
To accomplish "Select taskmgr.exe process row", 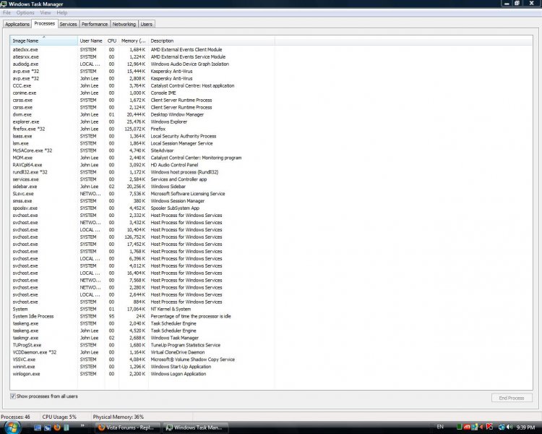I will coord(142,338).
